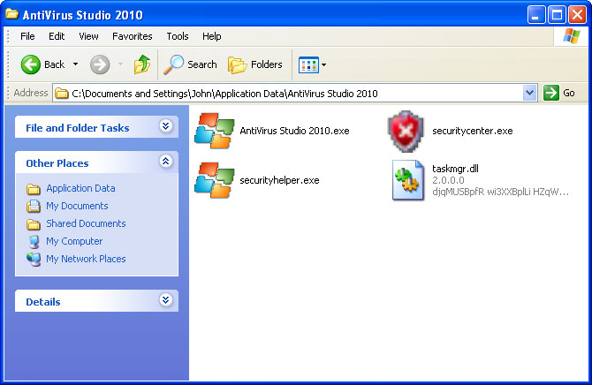This screenshot has height=385, width=592.
Task: Expand the Details panel
Action: pos(166,299)
